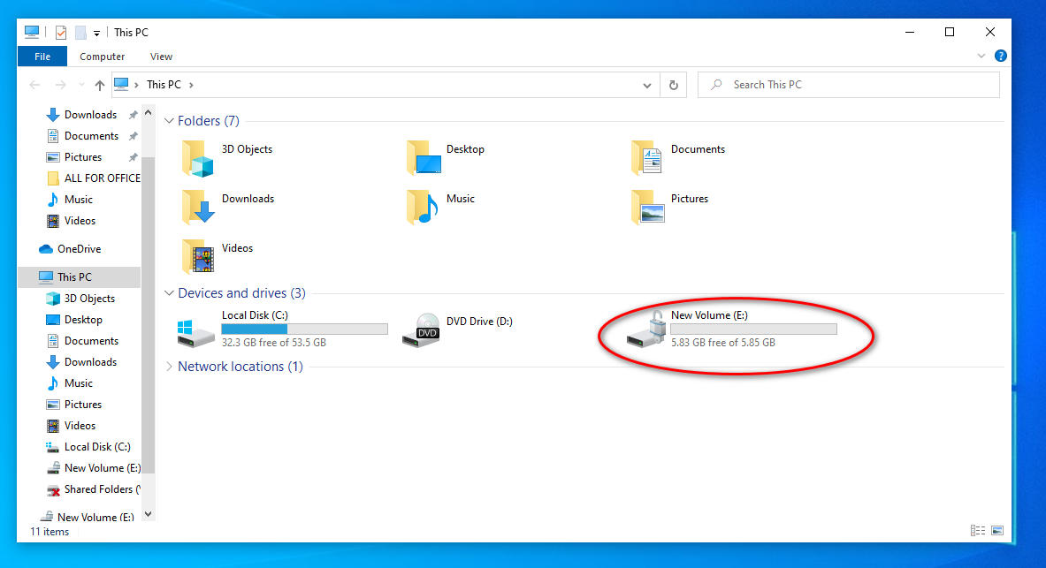Click the Search This PC box
The width and height of the screenshot is (1046, 568).
(x=849, y=85)
